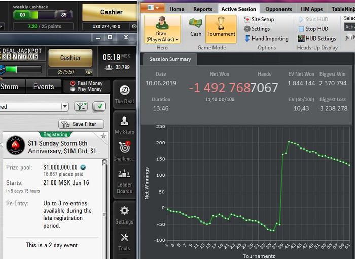This screenshot has height=259, width=355.
Task: Expand titan PlayerAlias dropdown arrow
Action: [177, 40]
